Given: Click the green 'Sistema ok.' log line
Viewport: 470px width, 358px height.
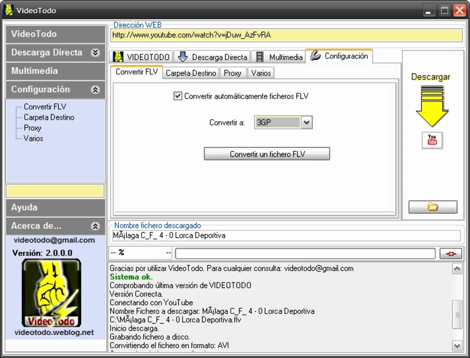Looking at the screenshot, I should (x=131, y=277).
